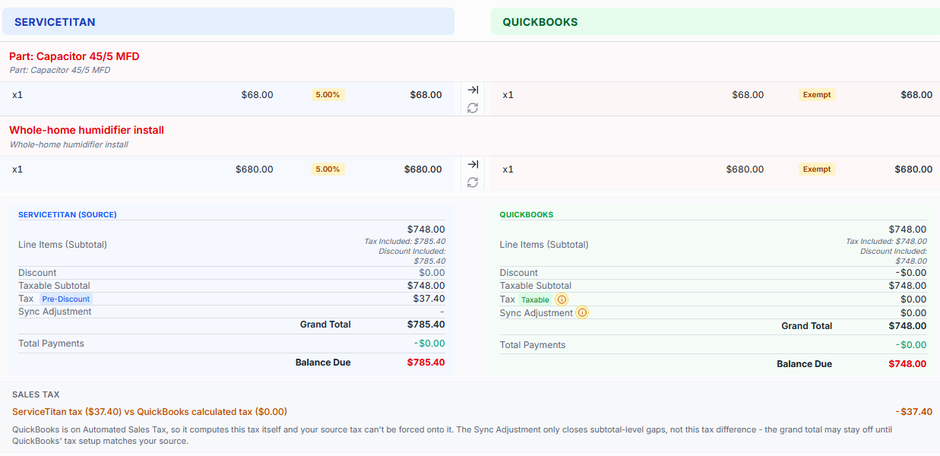Click the QuickBooks red Balance Due $748.00

point(907,364)
